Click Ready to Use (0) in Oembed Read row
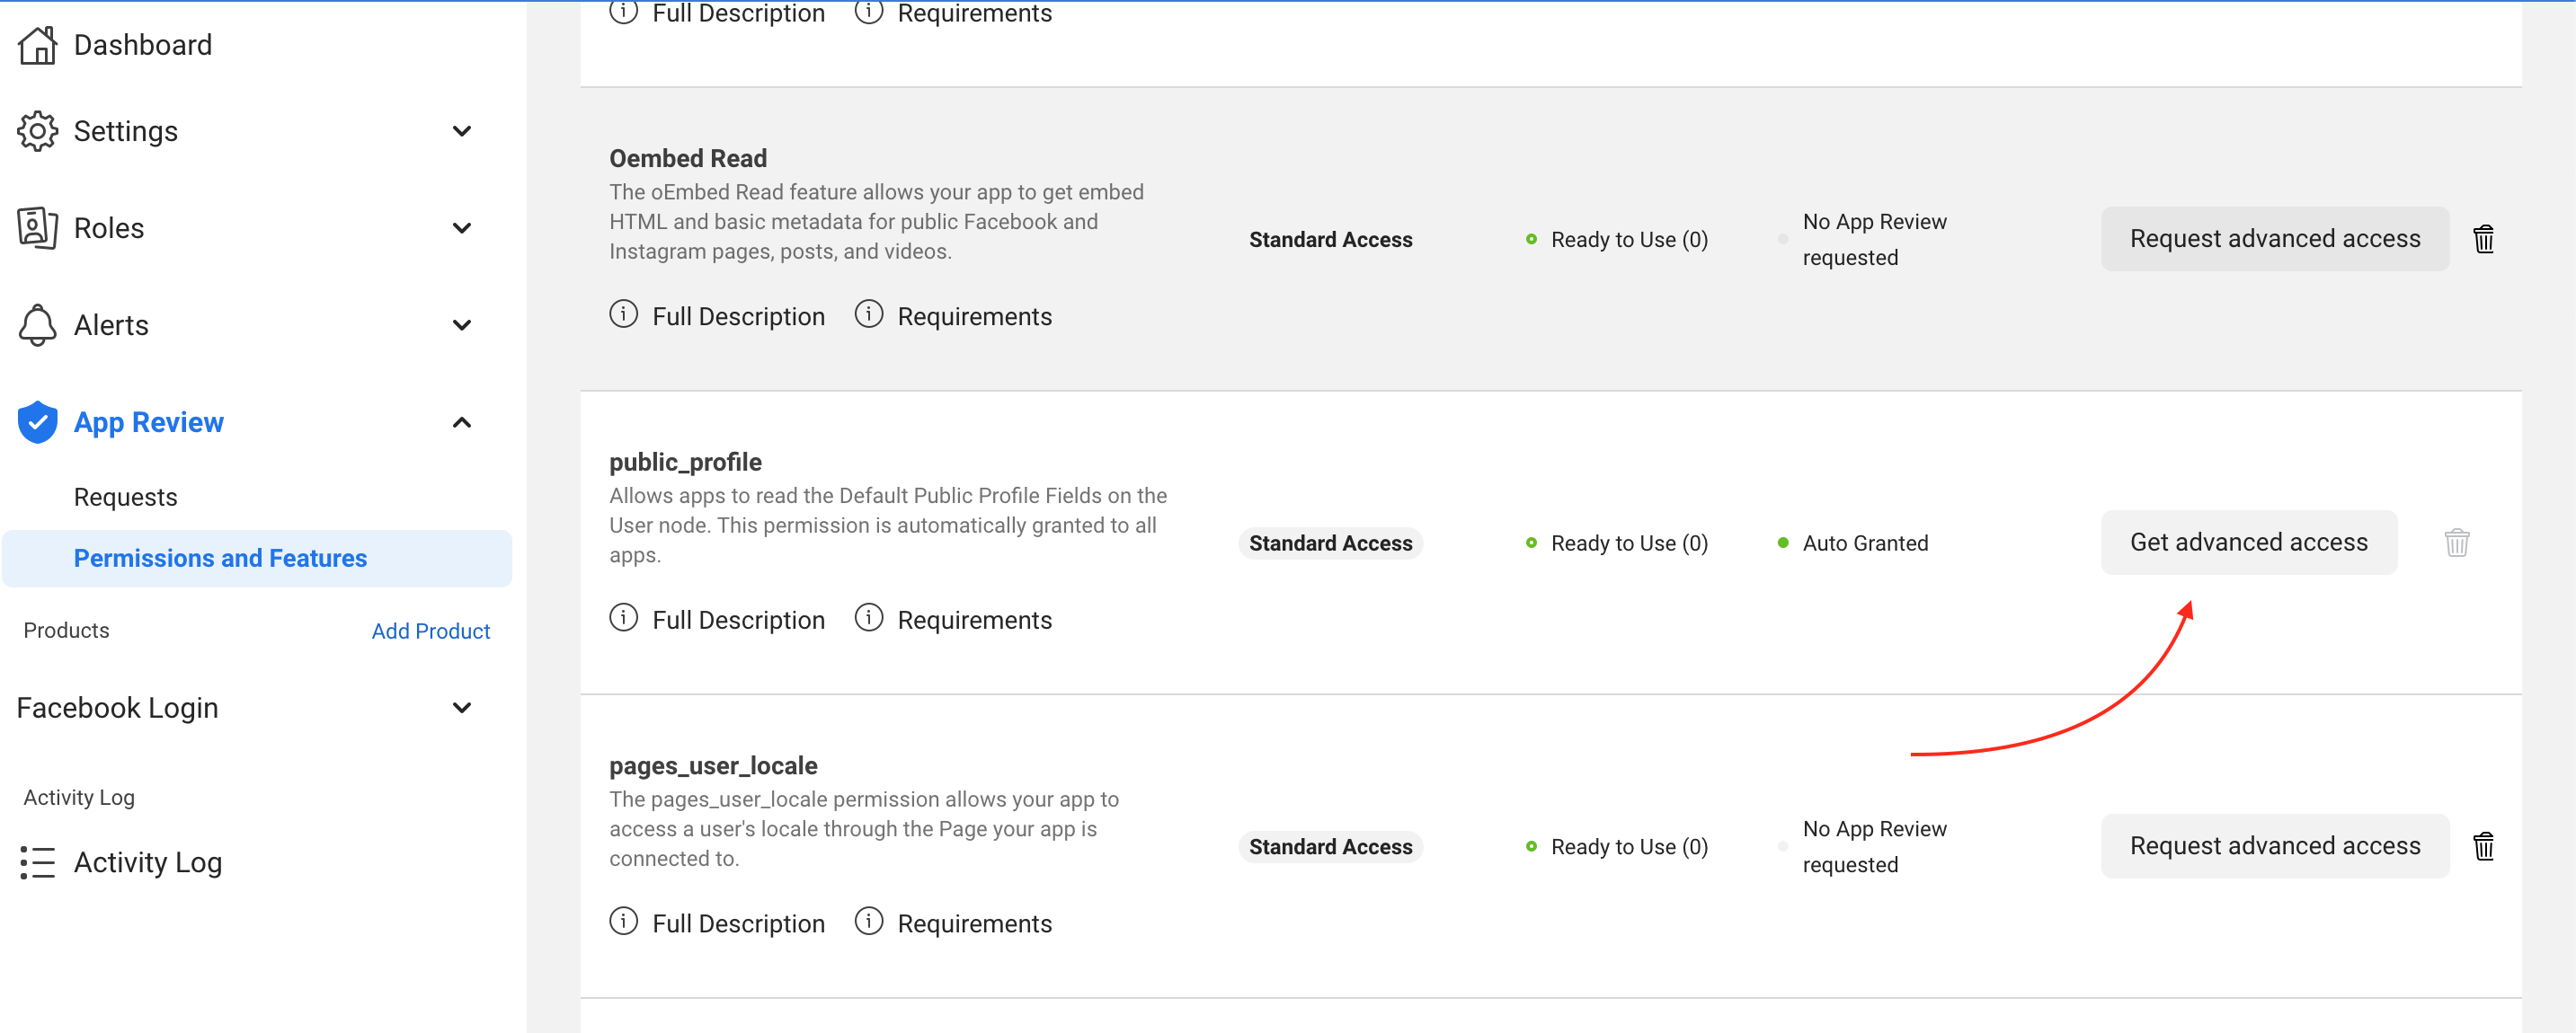The height and width of the screenshot is (1033, 2576). pos(1629,239)
